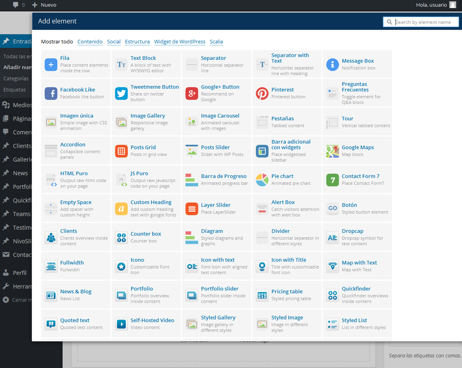Select the Tweetmeme Button twitter icon
462x368 pixels.
click(121, 93)
